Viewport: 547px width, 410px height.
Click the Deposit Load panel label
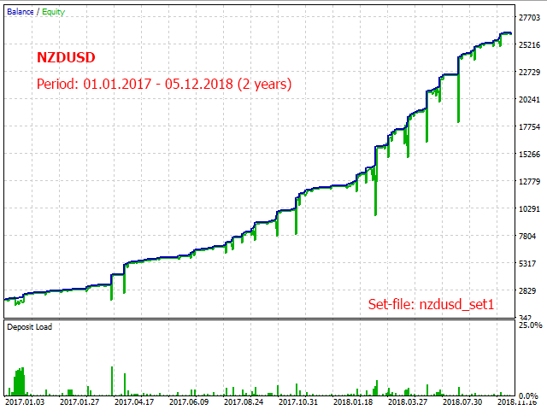click(x=30, y=327)
